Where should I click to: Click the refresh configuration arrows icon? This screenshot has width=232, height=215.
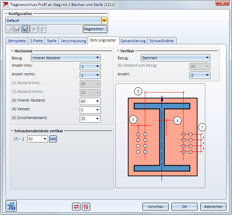coord(42,29)
